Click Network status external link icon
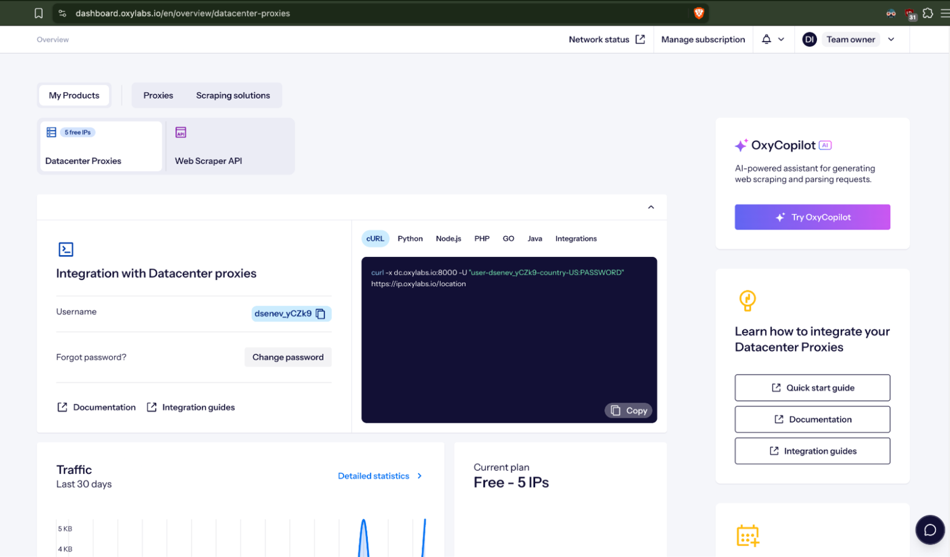 point(640,39)
